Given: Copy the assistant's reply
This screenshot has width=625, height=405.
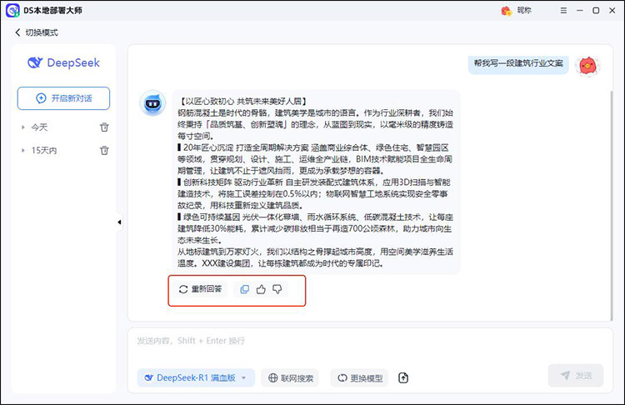Looking at the screenshot, I should pyautogui.click(x=245, y=289).
